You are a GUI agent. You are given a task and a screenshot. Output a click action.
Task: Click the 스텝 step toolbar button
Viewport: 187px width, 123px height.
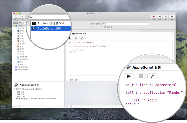(160, 16)
